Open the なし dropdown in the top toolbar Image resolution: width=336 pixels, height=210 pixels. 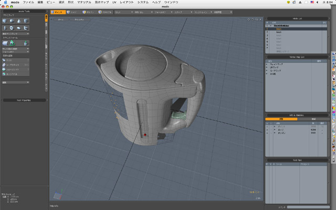point(124,12)
